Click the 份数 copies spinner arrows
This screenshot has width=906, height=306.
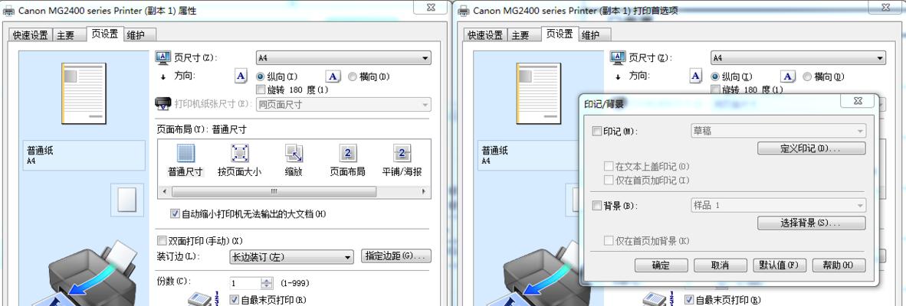(267, 283)
